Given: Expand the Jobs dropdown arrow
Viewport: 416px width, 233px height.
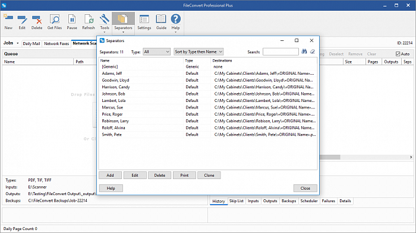Looking at the screenshot, I should [17, 43].
